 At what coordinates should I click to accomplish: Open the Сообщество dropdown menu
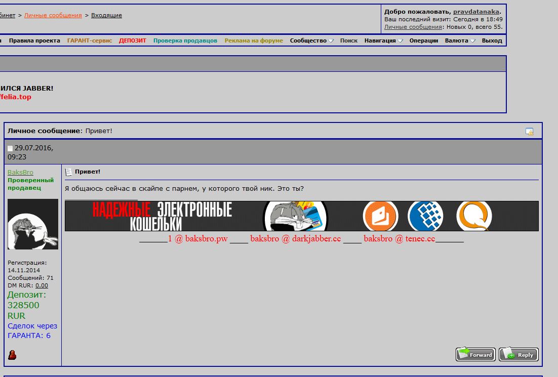coord(311,40)
